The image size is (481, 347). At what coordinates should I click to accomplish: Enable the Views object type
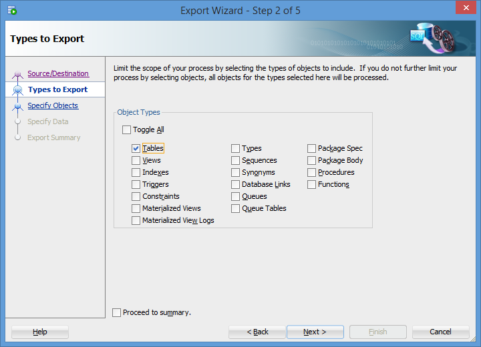point(136,161)
